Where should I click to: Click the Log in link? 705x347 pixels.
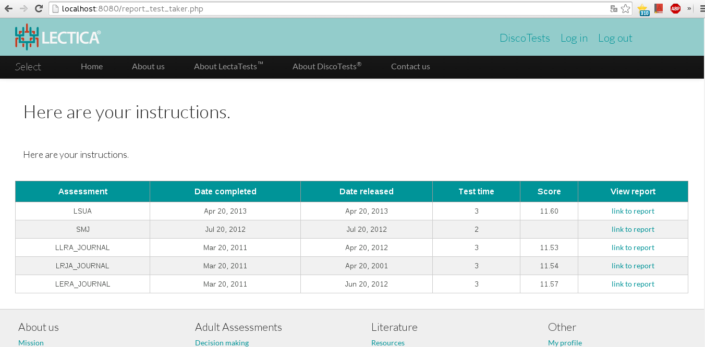point(574,38)
